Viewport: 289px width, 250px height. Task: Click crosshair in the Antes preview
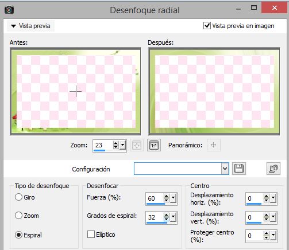pos(76,91)
